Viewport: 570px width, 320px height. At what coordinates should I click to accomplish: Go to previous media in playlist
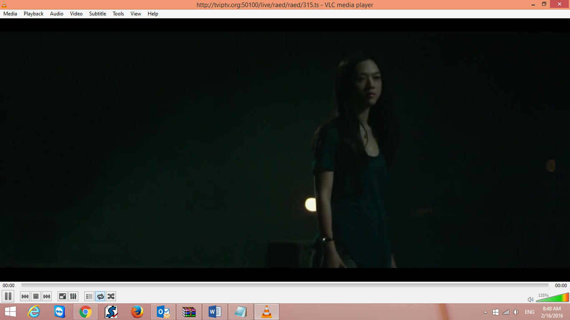[x=25, y=296]
